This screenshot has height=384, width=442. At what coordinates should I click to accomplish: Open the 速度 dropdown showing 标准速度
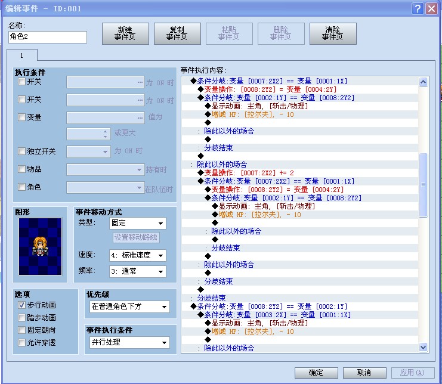click(138, 255)
